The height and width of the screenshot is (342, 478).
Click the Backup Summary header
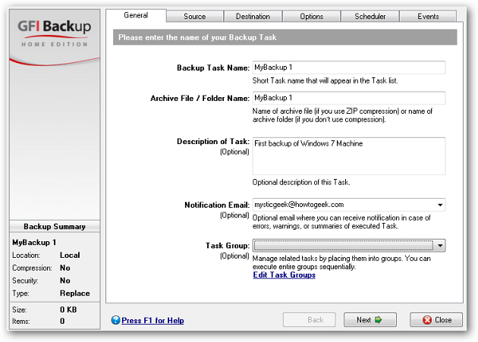(x=55, y=227)
